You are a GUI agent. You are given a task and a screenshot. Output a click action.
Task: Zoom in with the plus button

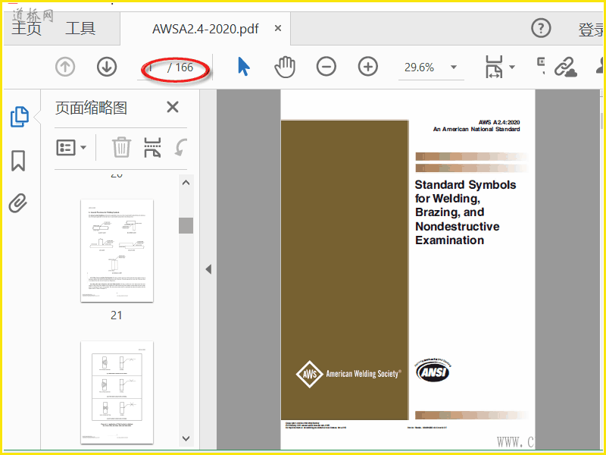pyautogui.click(x=368, y=67)
